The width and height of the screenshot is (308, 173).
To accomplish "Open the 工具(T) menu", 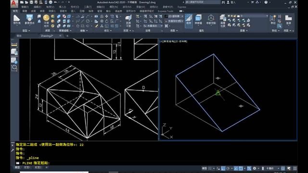I will coord(88,7).
